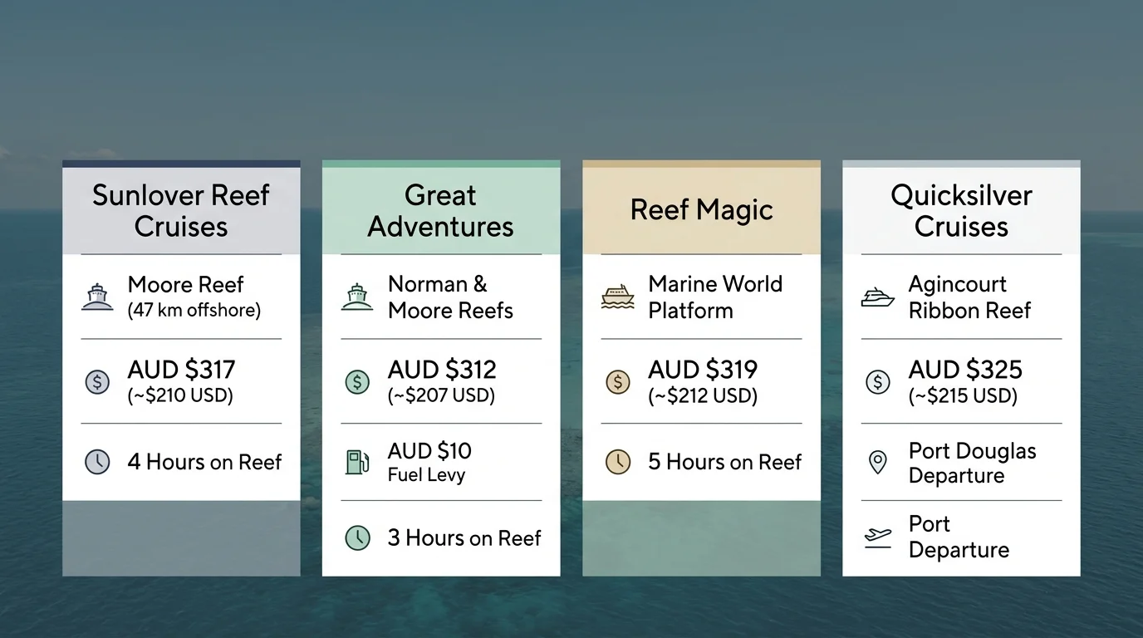
Task: Click the ship icon beside Norman & Moore Reefs
Action: [357, 297]
